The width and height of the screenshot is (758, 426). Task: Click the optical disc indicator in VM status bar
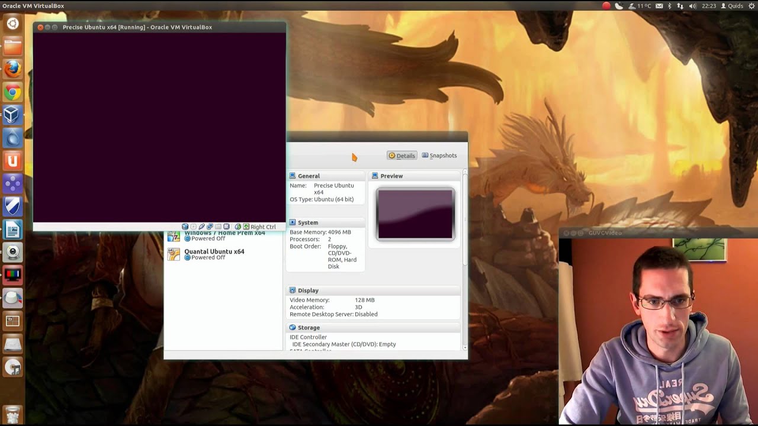pyautogui.click(x=194, y=227)
